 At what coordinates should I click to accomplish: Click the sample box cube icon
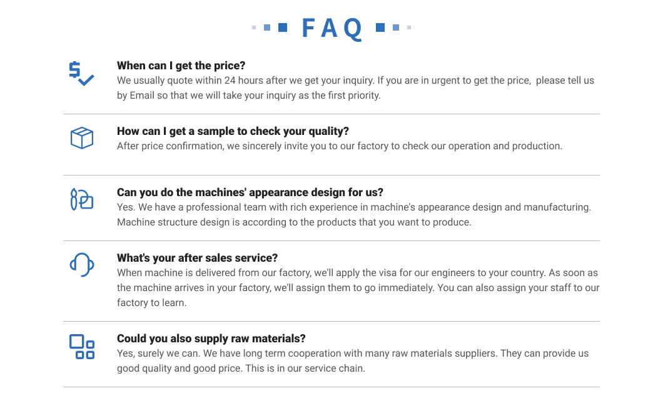tap(81, 138)
